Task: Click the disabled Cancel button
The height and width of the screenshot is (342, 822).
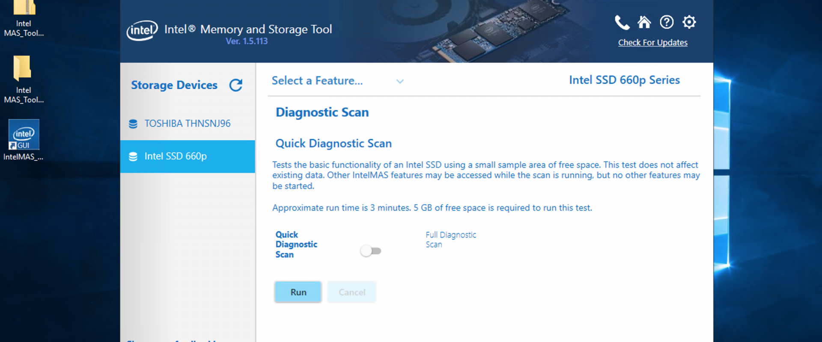Action: point(352,292)
